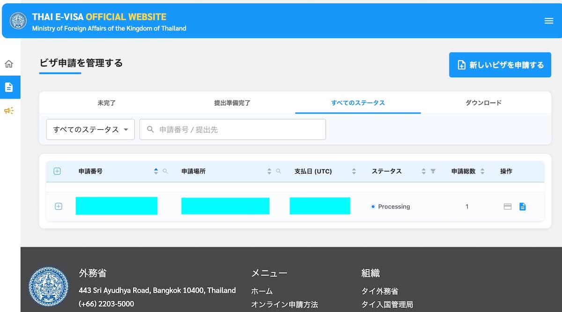562x312 pixels.
Task: Open the filter icon in ステータス column
Action: (x=433, y=171)
